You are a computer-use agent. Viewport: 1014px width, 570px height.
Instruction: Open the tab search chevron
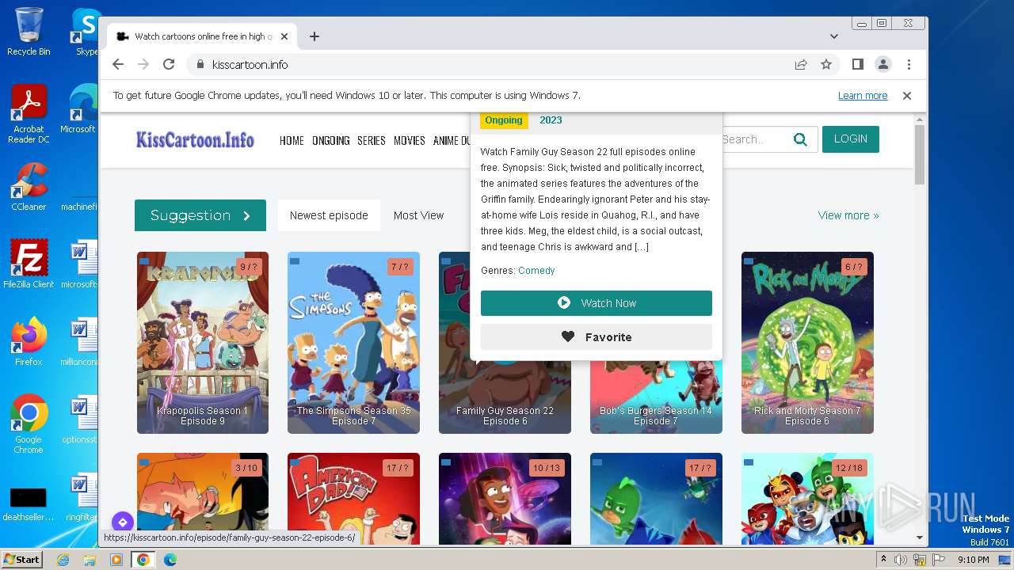tap(834, 36)
